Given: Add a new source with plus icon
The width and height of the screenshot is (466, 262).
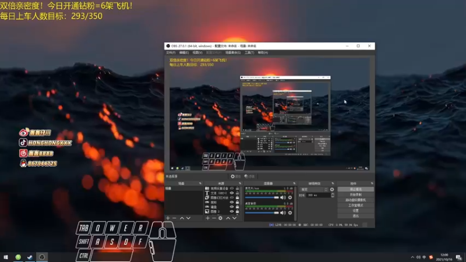Looking at the screenshot, I should point(207,218).
